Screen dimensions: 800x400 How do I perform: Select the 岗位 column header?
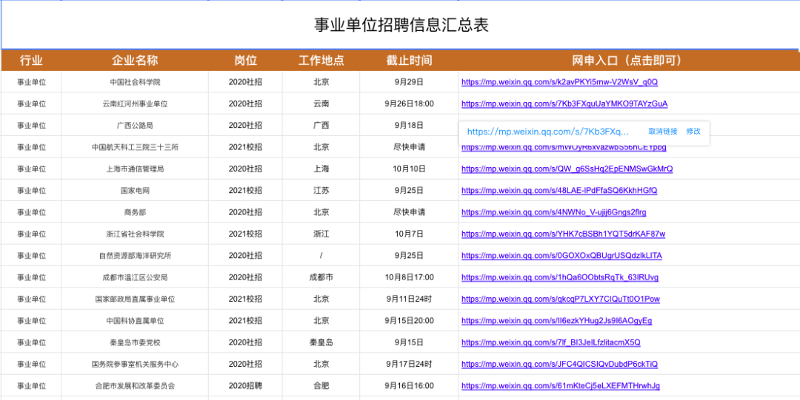coord(245,61)
